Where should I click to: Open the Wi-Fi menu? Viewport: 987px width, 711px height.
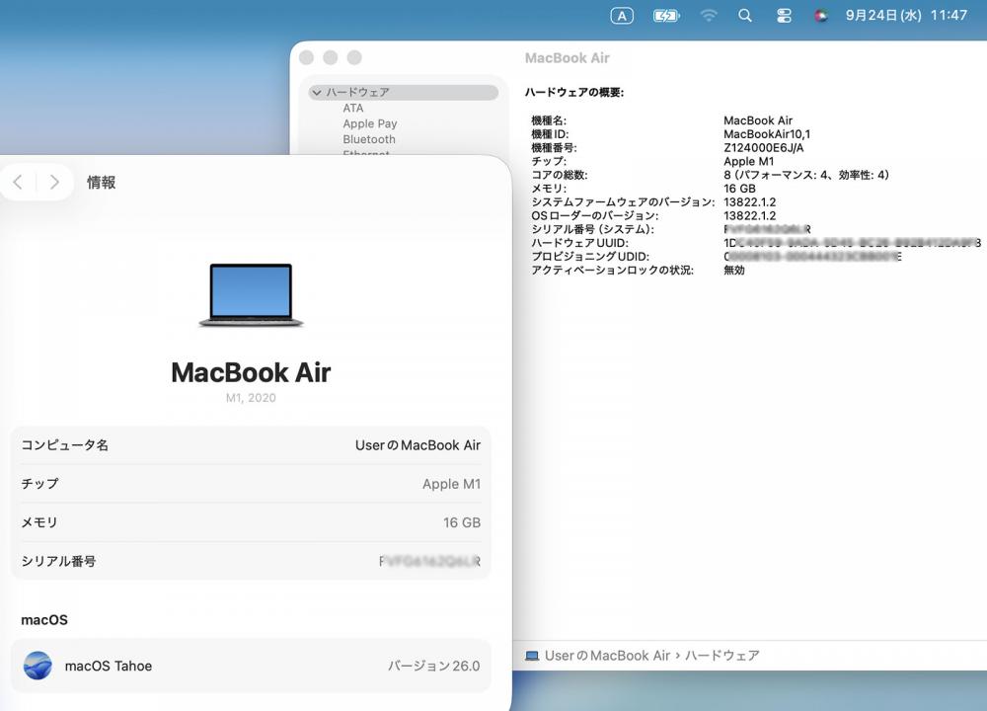708,16
